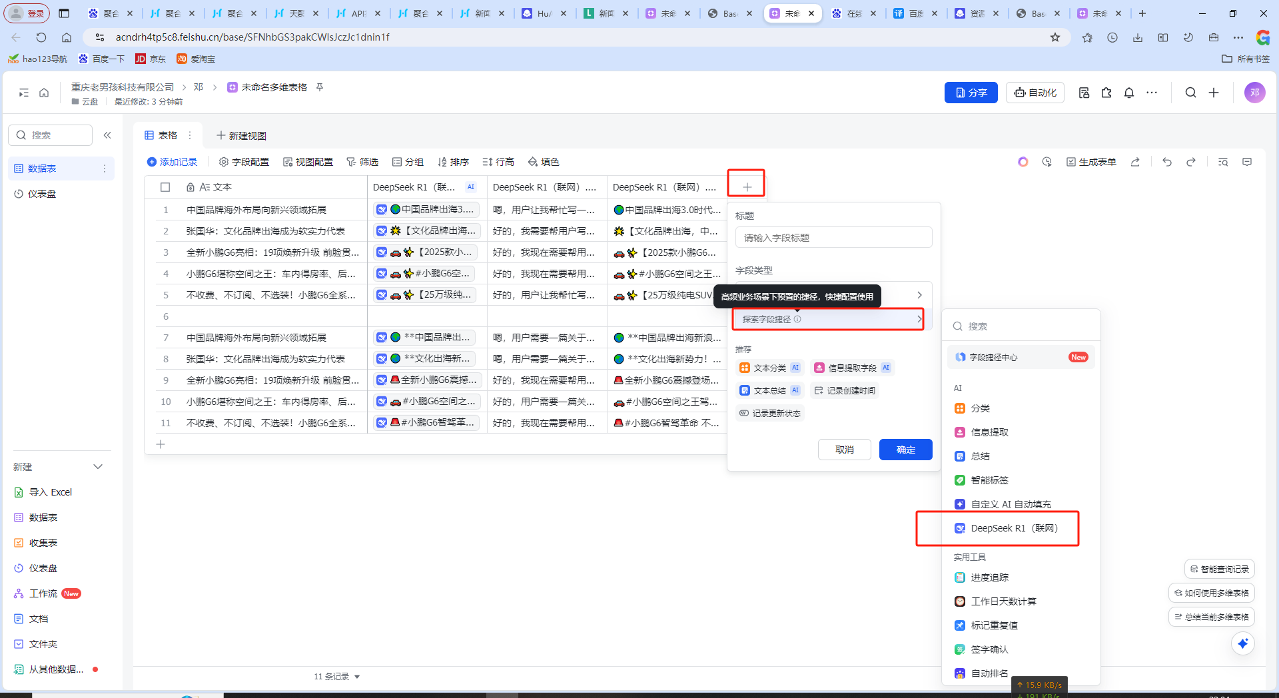This screenshot has width=1279, height=698.
Task: Click the redo arrow icon
Action: (1191, 162)
